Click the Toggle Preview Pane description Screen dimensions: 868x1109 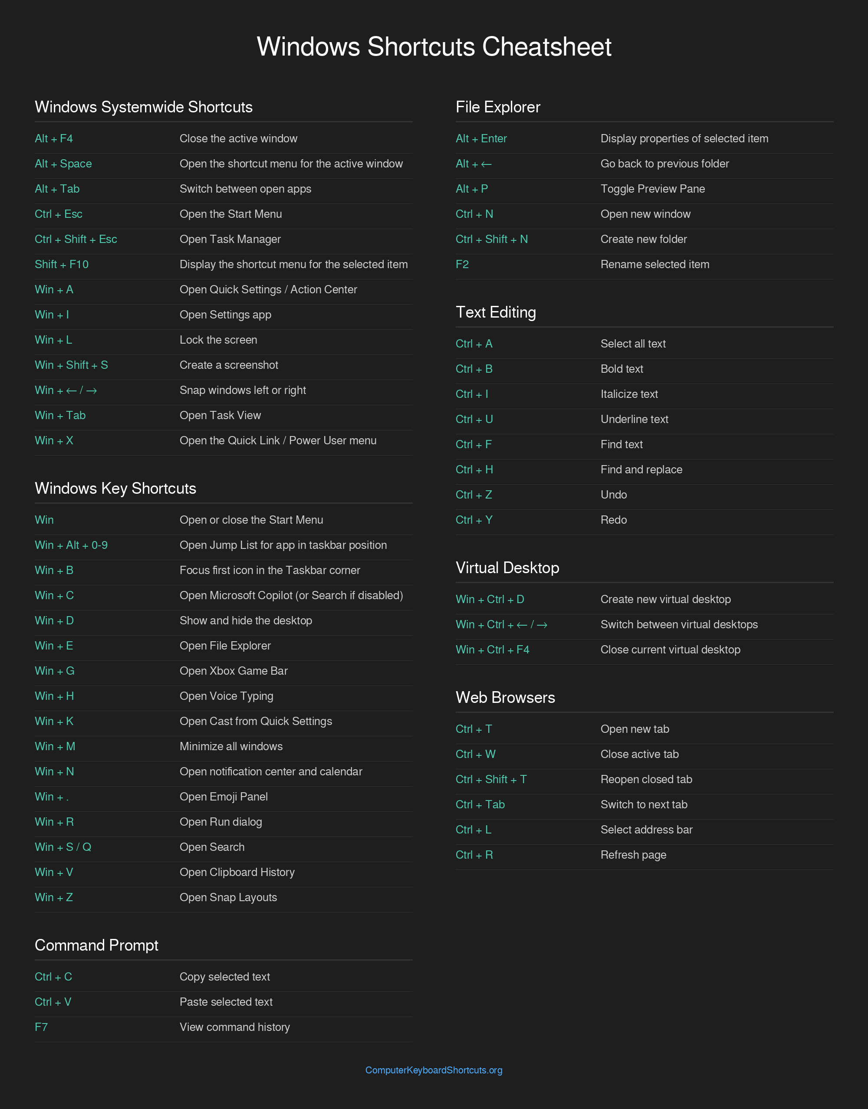point(653,189)
